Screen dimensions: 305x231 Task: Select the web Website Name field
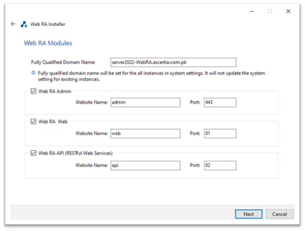[x=145, y=134]
